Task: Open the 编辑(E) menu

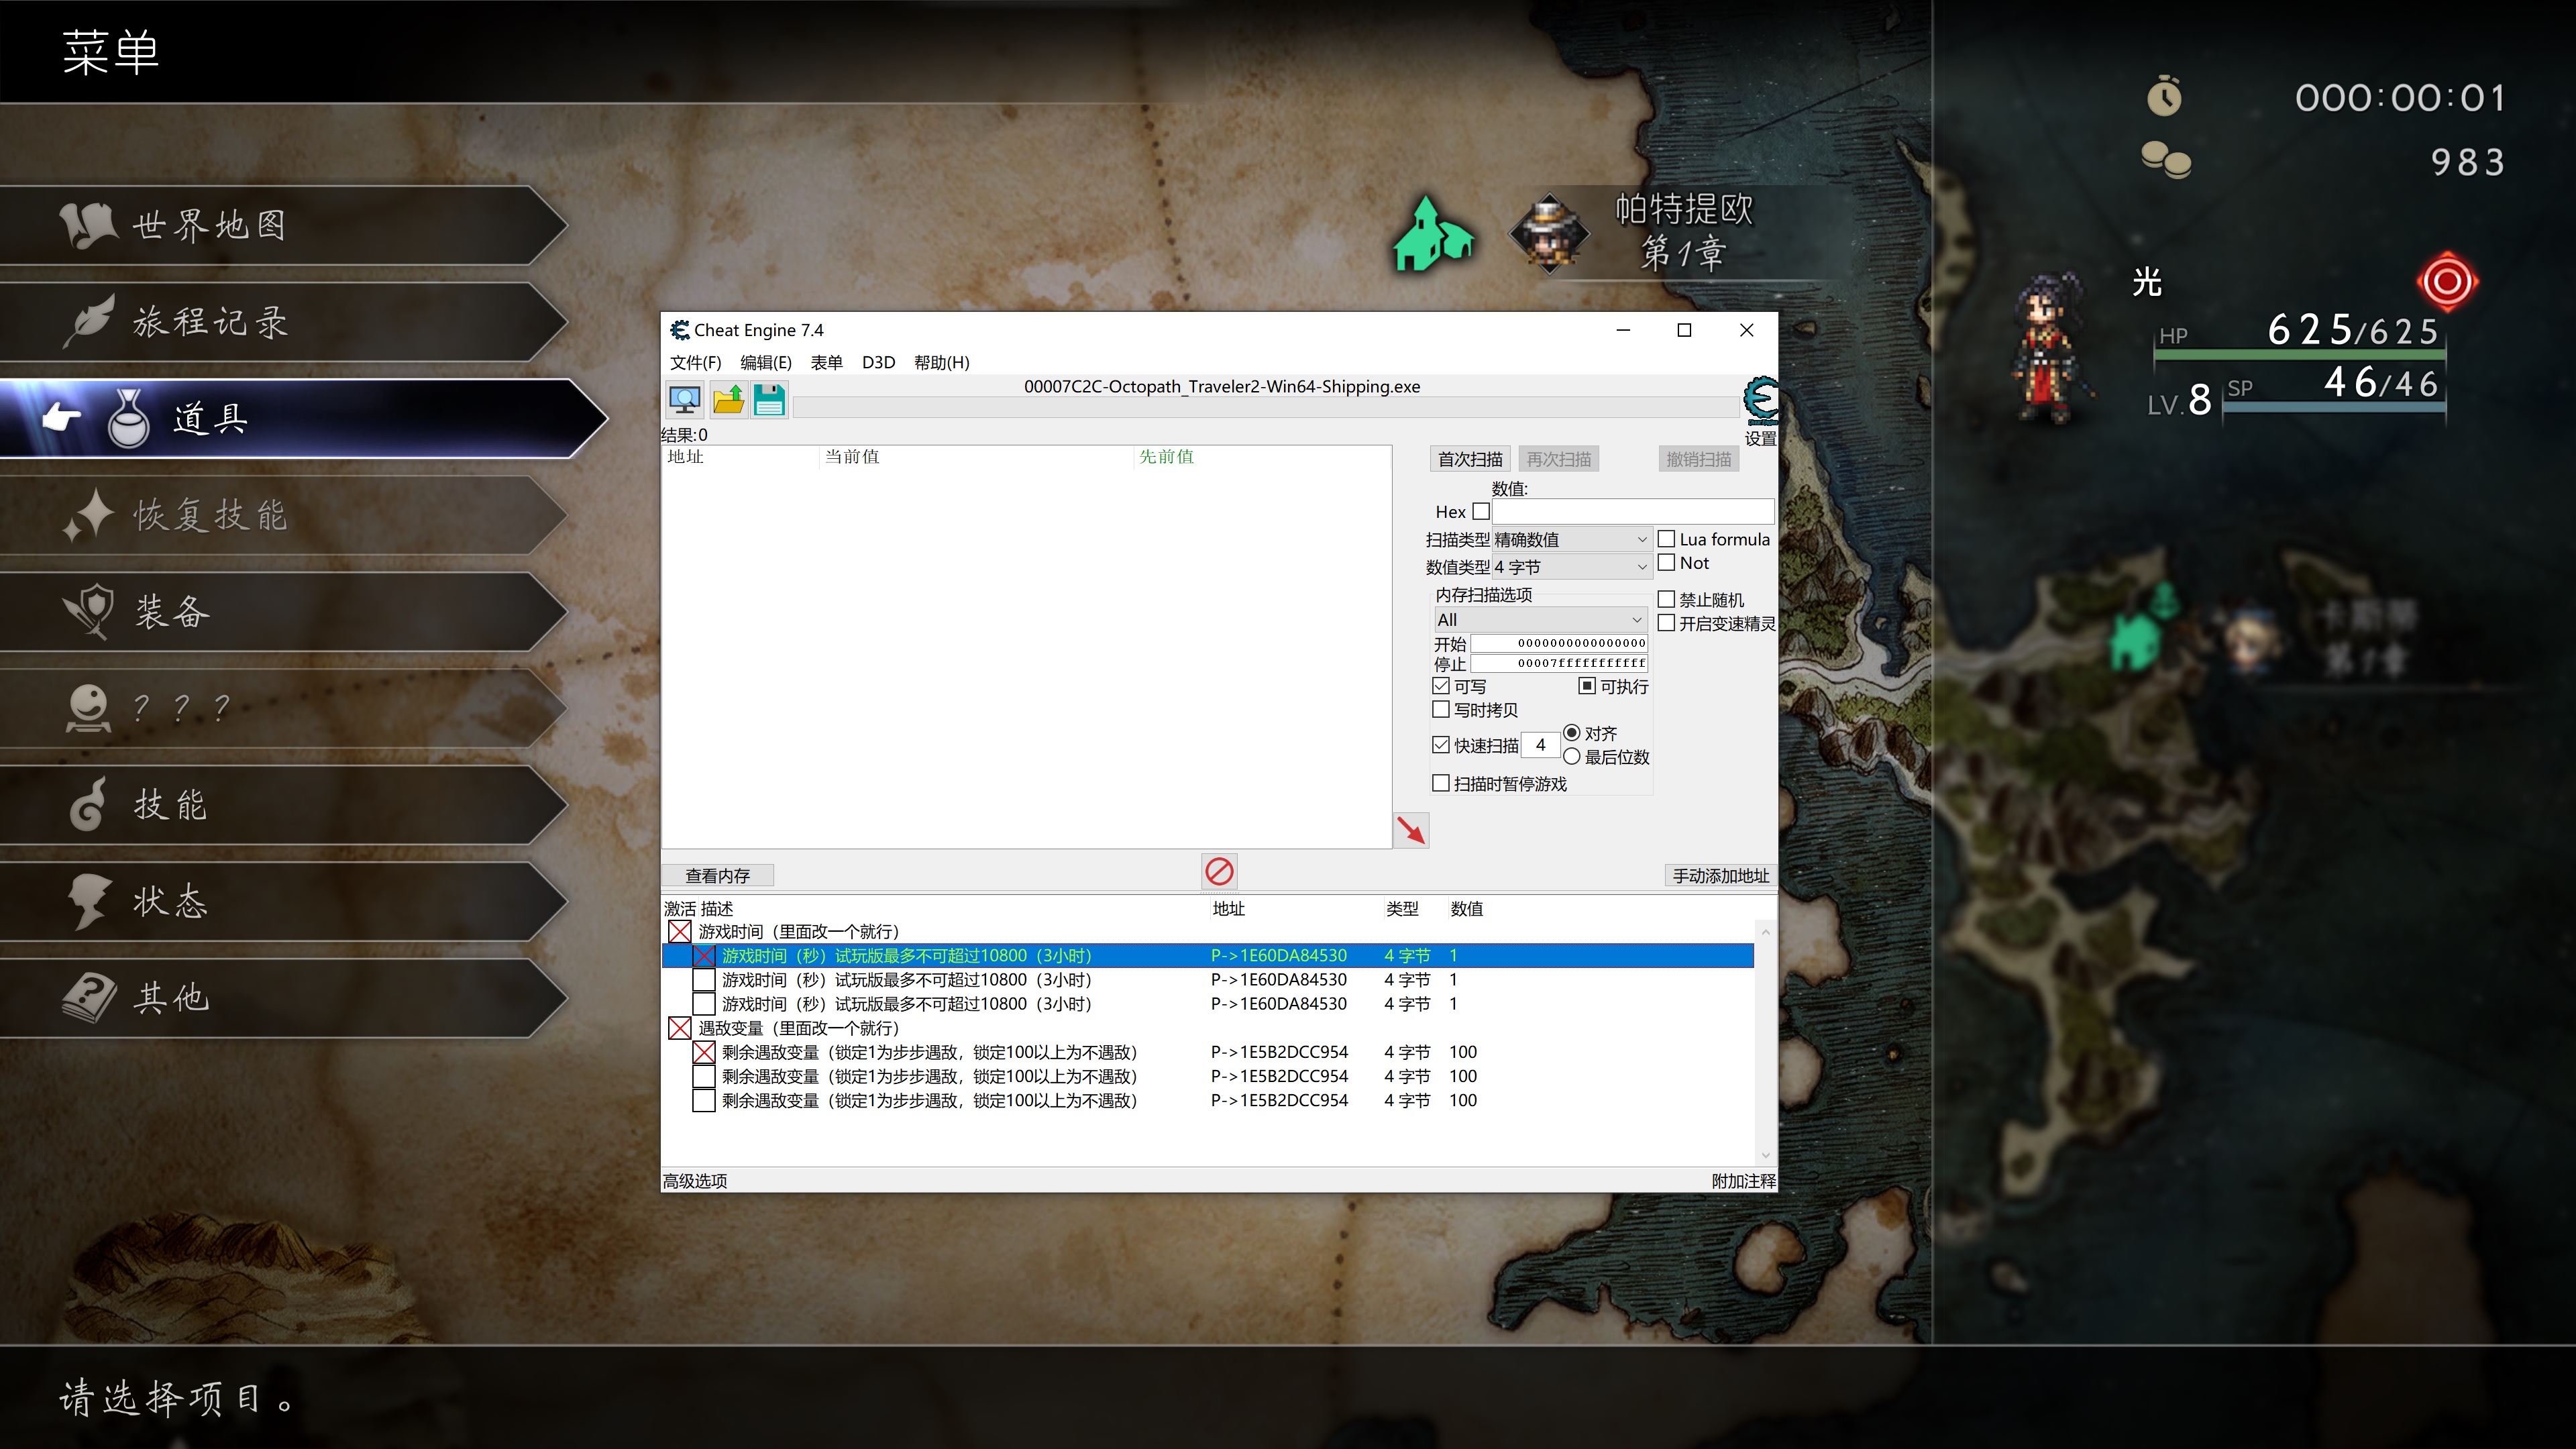Action: point(766,363)
